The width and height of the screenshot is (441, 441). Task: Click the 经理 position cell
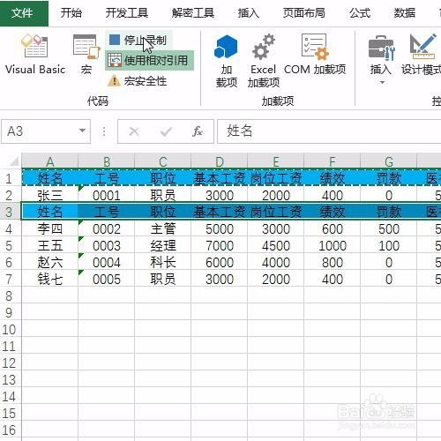point(163,245)
